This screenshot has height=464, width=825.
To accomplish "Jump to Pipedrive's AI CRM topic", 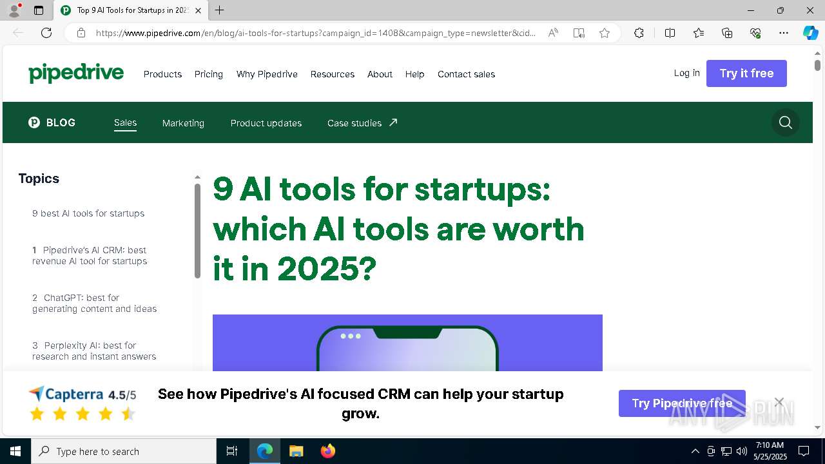I will tap(90, 255).
